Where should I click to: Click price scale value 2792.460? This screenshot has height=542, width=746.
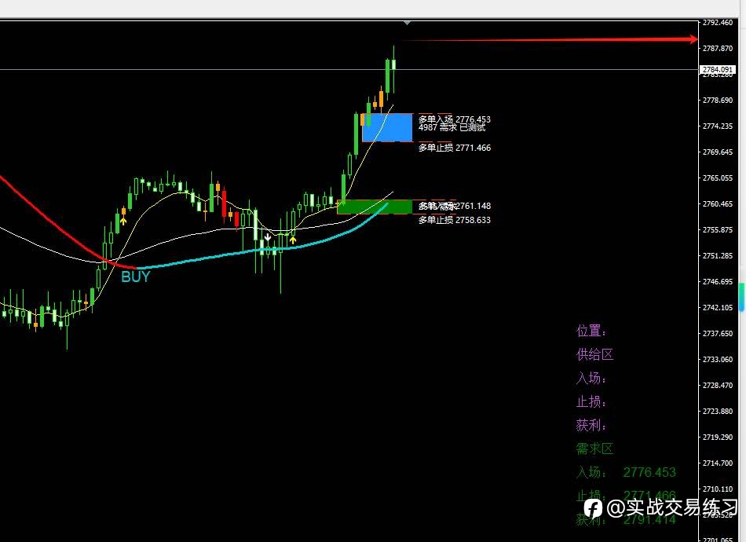(x=718, y=22)
